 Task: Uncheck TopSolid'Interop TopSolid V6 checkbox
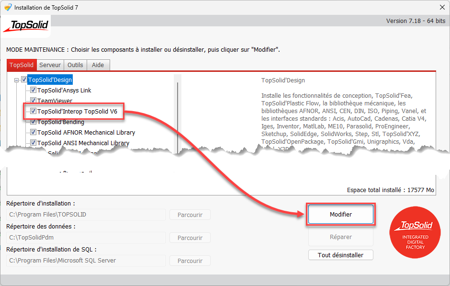tap(34, 111)
